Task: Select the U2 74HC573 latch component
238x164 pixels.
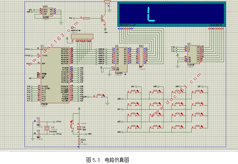Action: (x=121, y=60)
